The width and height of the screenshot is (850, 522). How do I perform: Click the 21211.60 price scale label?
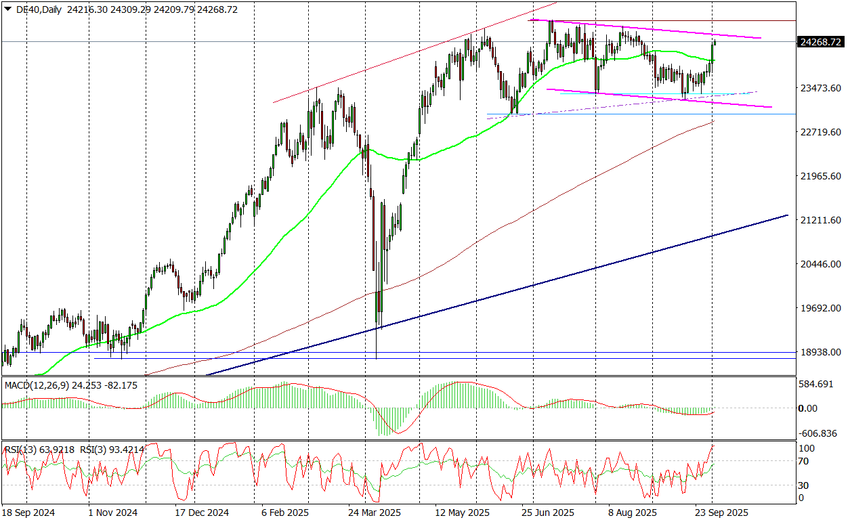pos(820,220)
